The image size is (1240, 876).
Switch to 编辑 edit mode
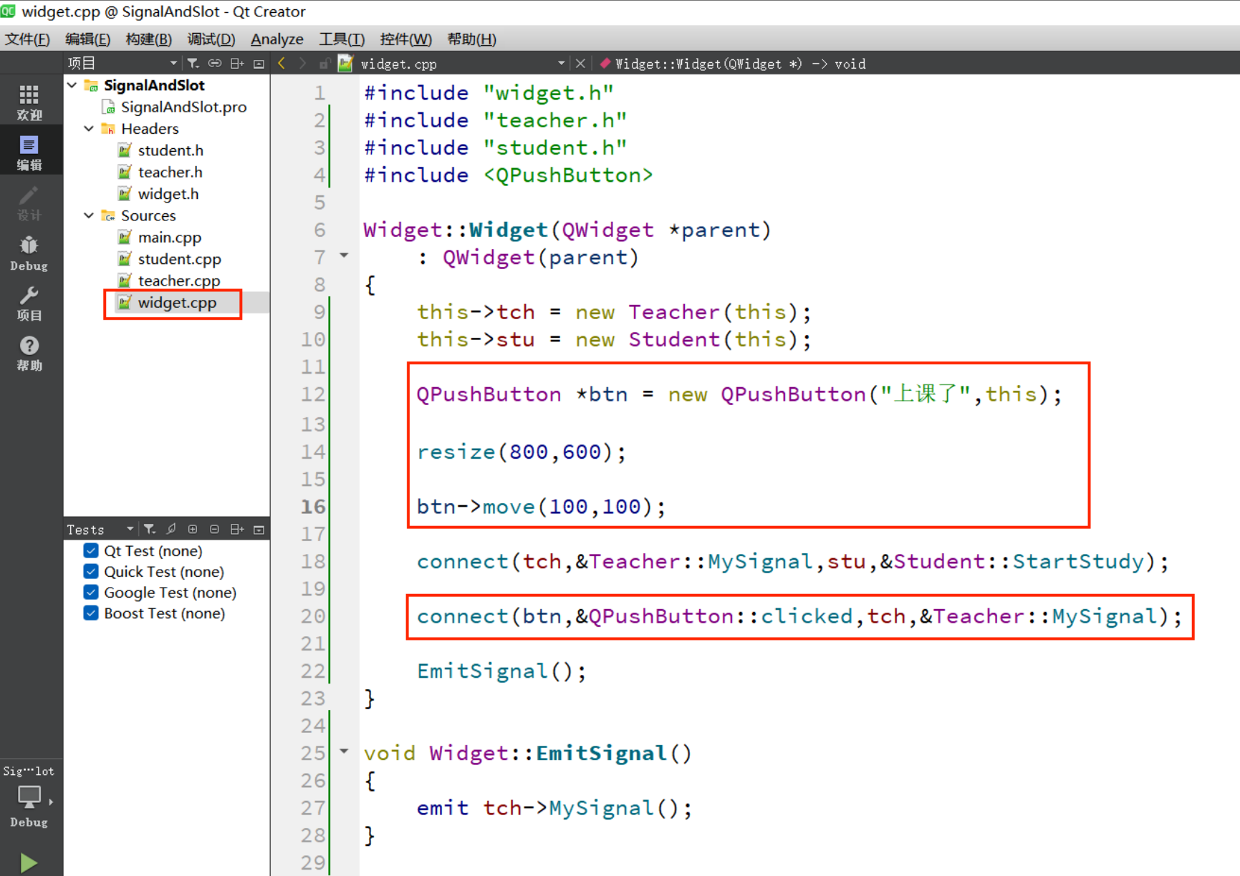click(x=29, y=152)
